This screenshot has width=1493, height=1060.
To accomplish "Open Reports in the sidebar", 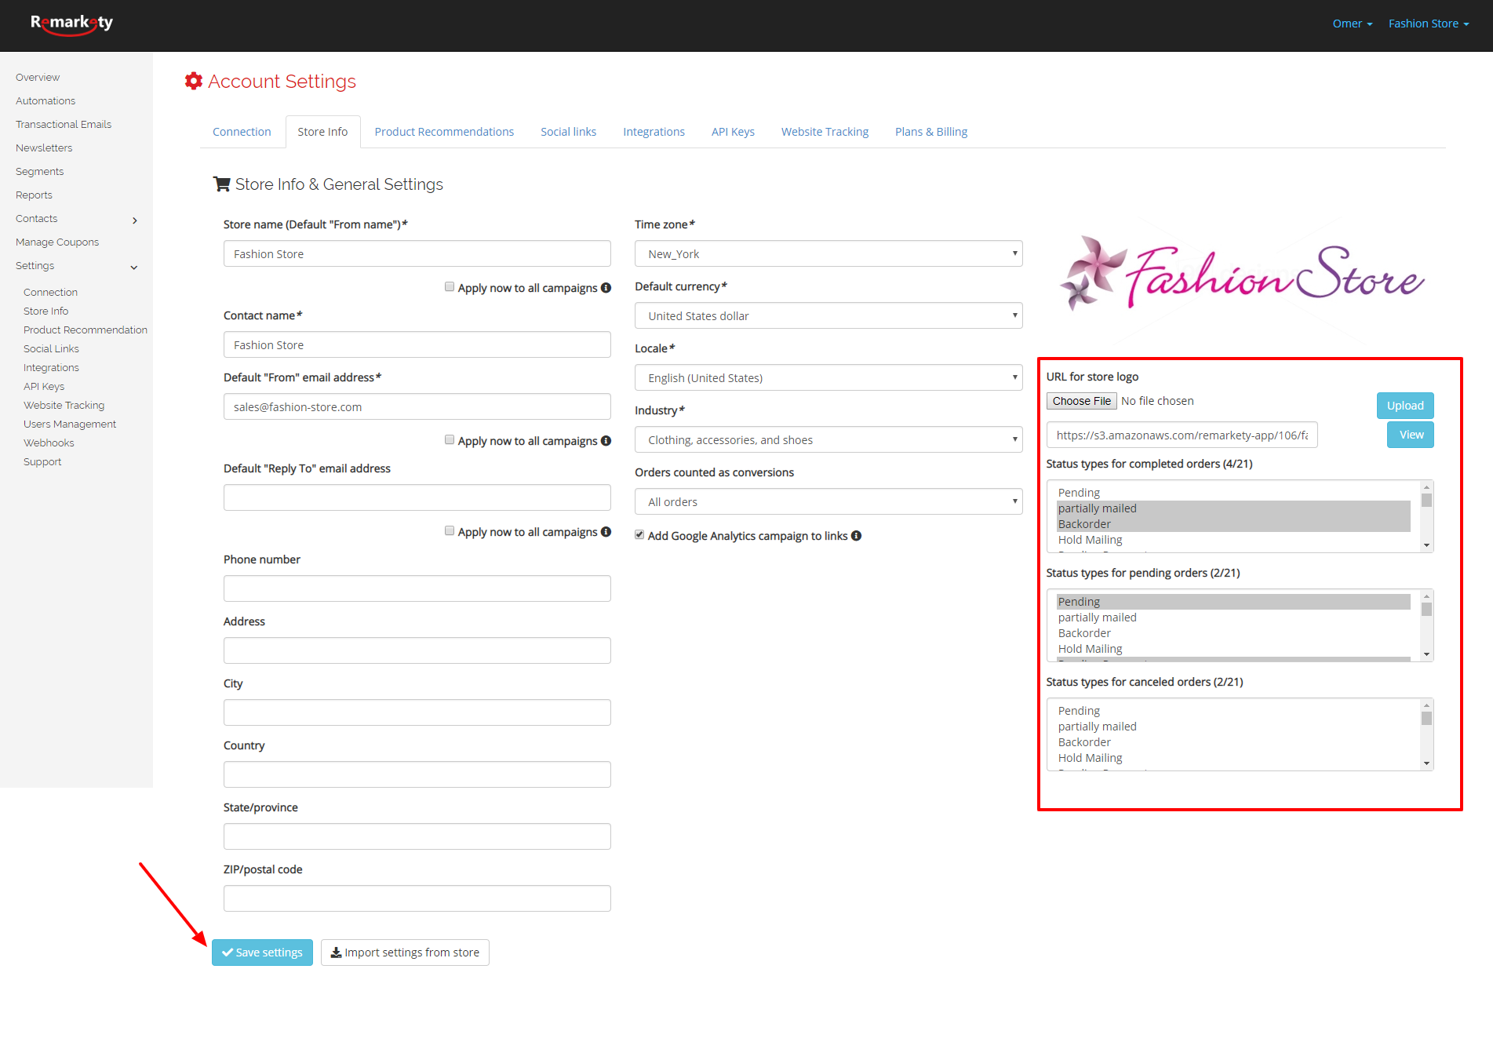I will (x=34, y=195).
